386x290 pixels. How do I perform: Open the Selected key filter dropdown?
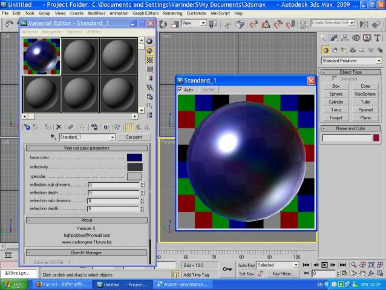point(278,265)
